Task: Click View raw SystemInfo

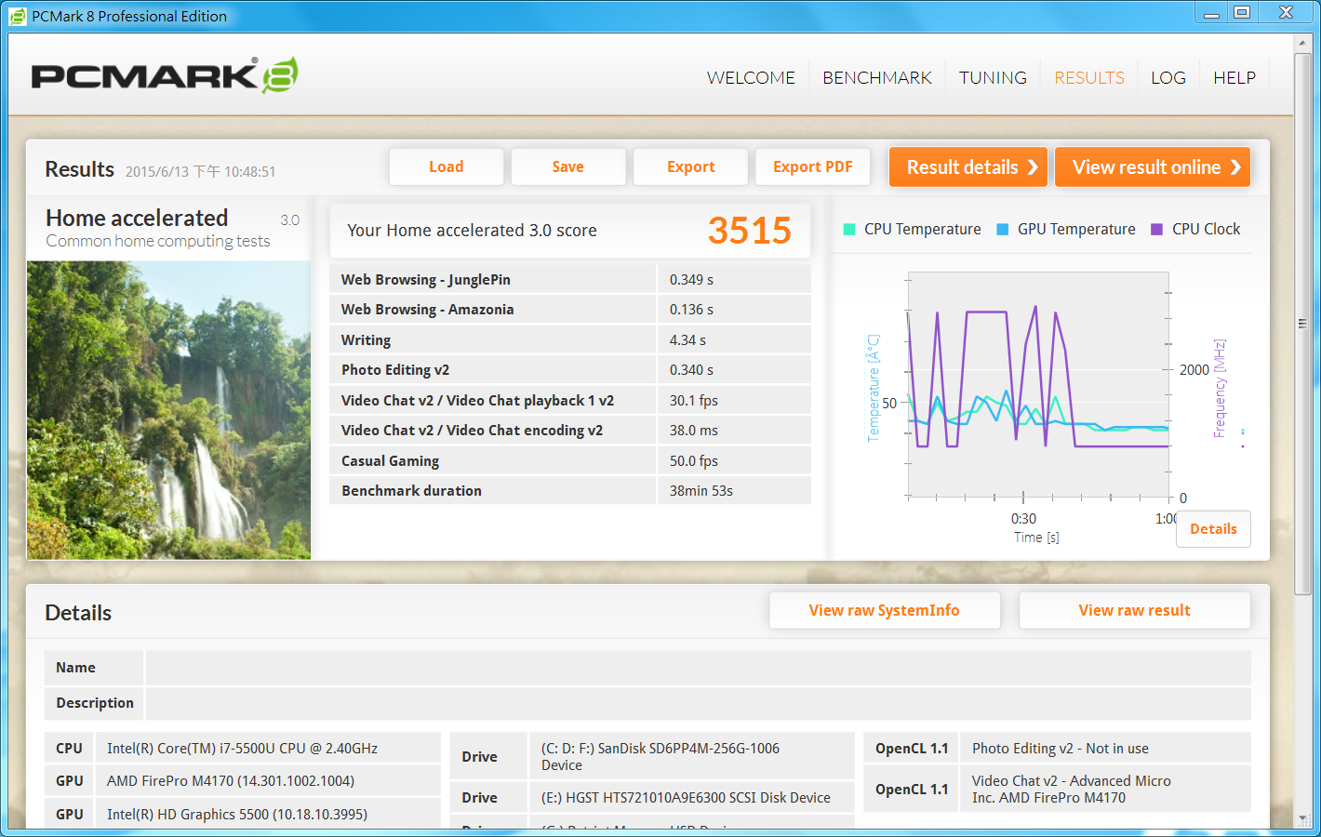Action: 885,611
